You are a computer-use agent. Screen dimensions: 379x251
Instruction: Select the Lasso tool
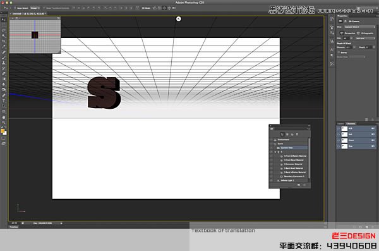(4, 30)
